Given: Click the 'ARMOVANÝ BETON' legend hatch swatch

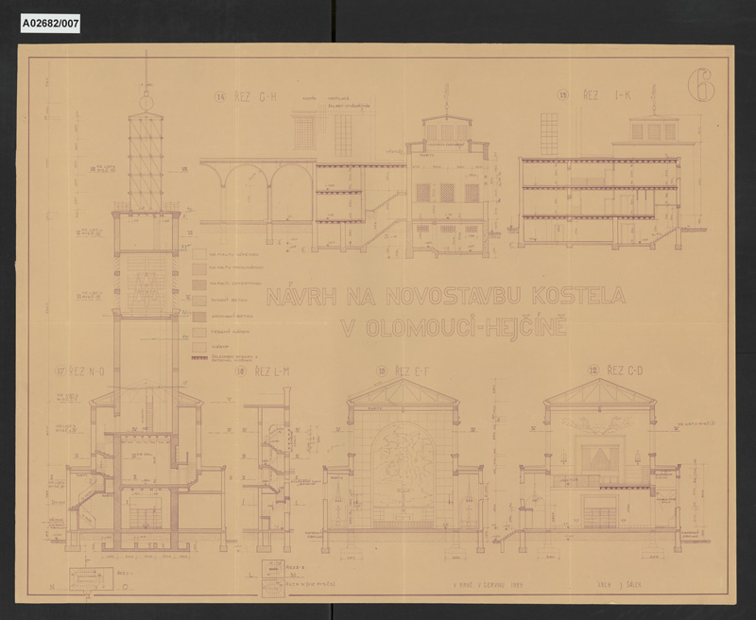Looking at the screenshot, I should pos(199,317).
